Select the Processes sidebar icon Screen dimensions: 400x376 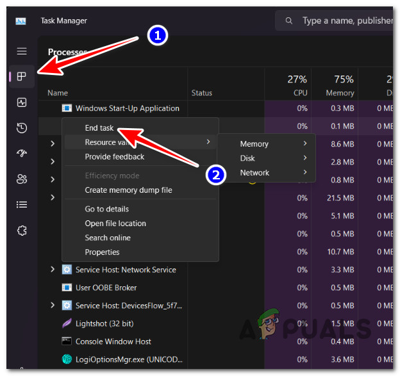pyautogui.click(x=22, y=76)
